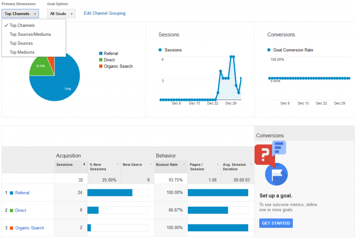
Task: Click the 00:00:03 average duration value
Action: 242,180
